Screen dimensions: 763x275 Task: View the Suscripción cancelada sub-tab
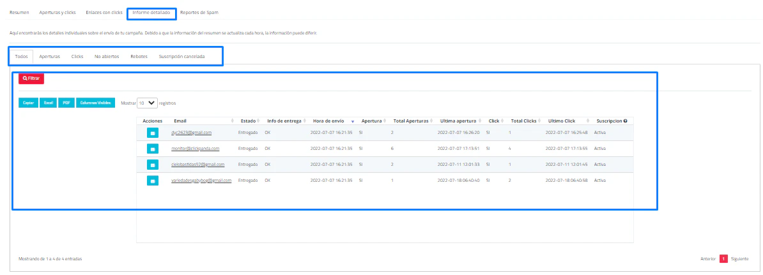pos(182,56)
